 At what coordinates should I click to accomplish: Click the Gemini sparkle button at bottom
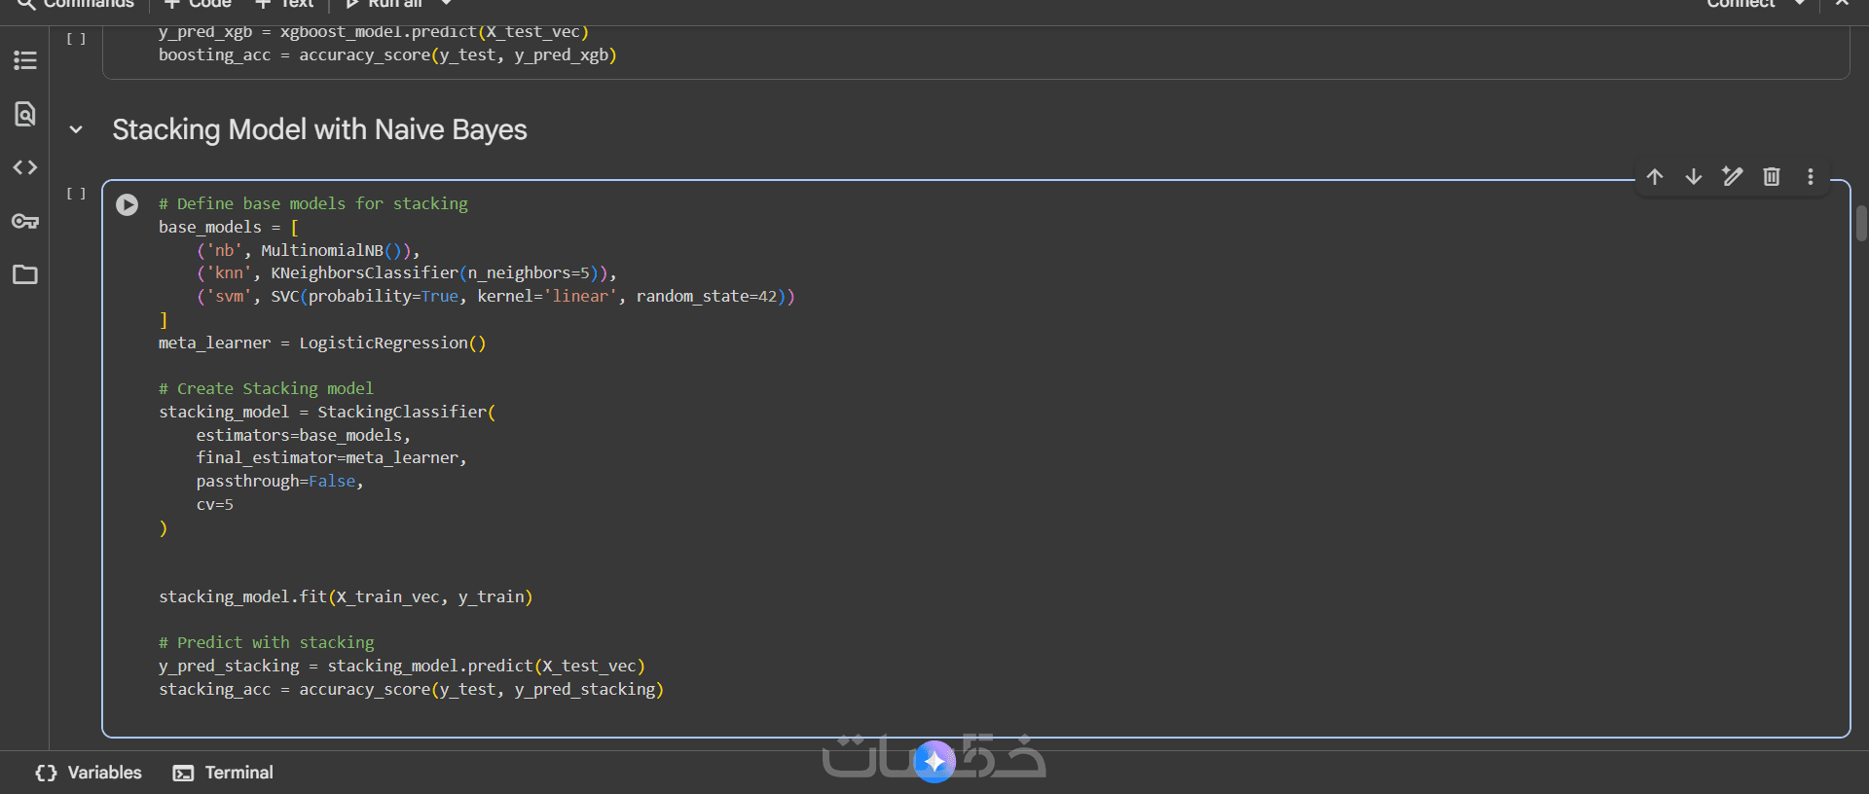click(934, 762)
